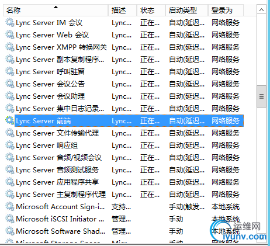Select the Microsoft Software Shad... service name
Viewport: 270px width, 246px height.
pyautogui.click(x=61, y=231)
